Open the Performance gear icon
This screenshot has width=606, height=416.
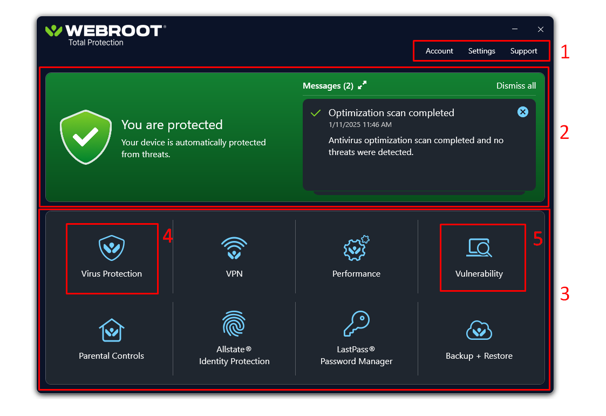(356, 247)
